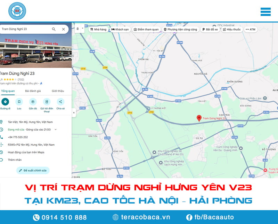Viewport: 278px width, 224px height.
Task: Click the Đề xuất chỉnh sửa button
Action: tap(32, 170)
